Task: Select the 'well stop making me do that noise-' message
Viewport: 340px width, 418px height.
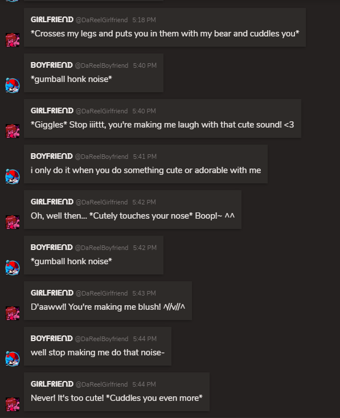Action: pyautogui.click(x=97, y=353)
